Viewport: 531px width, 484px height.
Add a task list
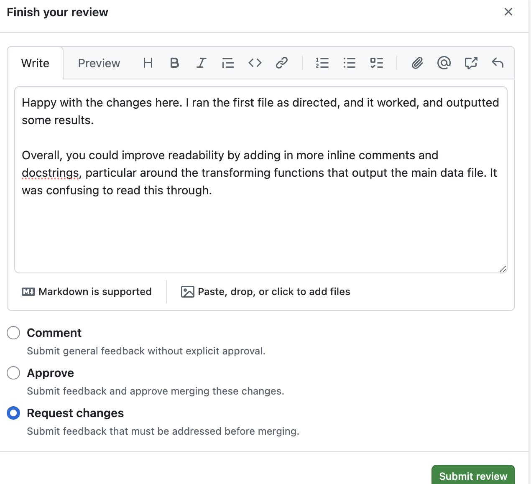[x=376, y=63]
